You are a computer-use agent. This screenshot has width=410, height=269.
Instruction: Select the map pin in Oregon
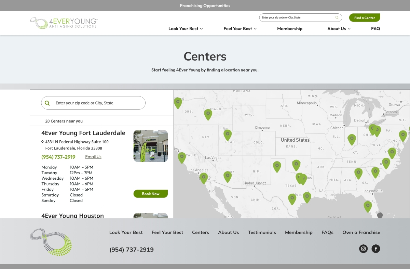[178, 103]
